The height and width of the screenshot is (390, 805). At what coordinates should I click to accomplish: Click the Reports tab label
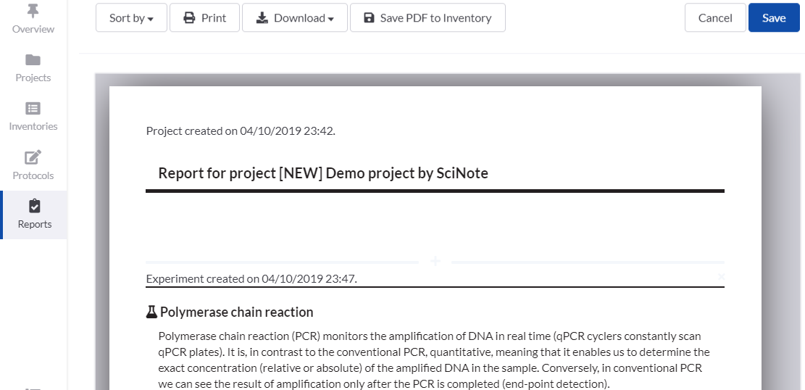35,224
